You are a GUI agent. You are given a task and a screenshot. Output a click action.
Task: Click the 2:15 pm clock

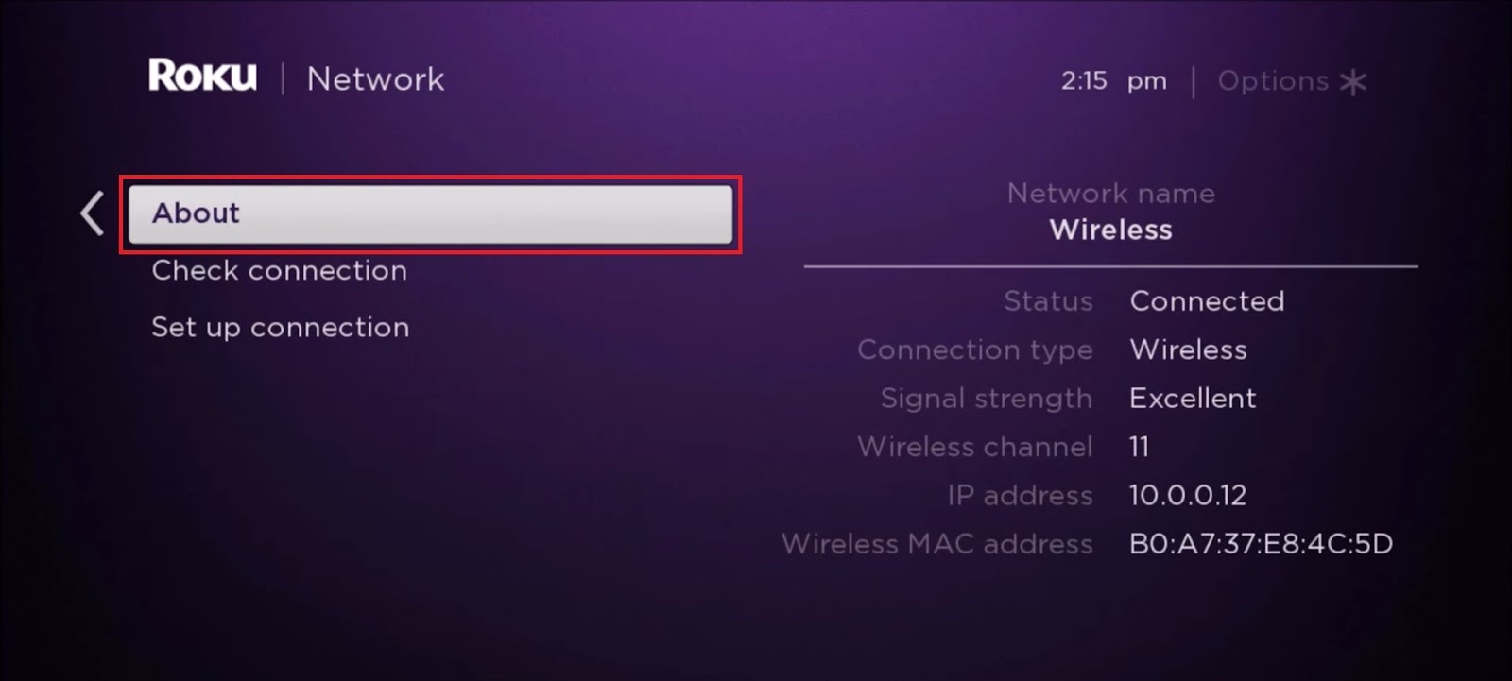coord(1113,81)
